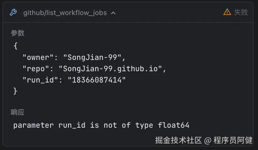This screenshot has height=150, width=258.
Task: Click the wrench tool icon
Action: 13,13
